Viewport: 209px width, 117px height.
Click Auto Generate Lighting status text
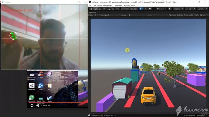pyautogui.click(x=194, y=116)
